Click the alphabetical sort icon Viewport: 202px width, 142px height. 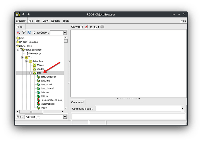click(x=18, y=32)
